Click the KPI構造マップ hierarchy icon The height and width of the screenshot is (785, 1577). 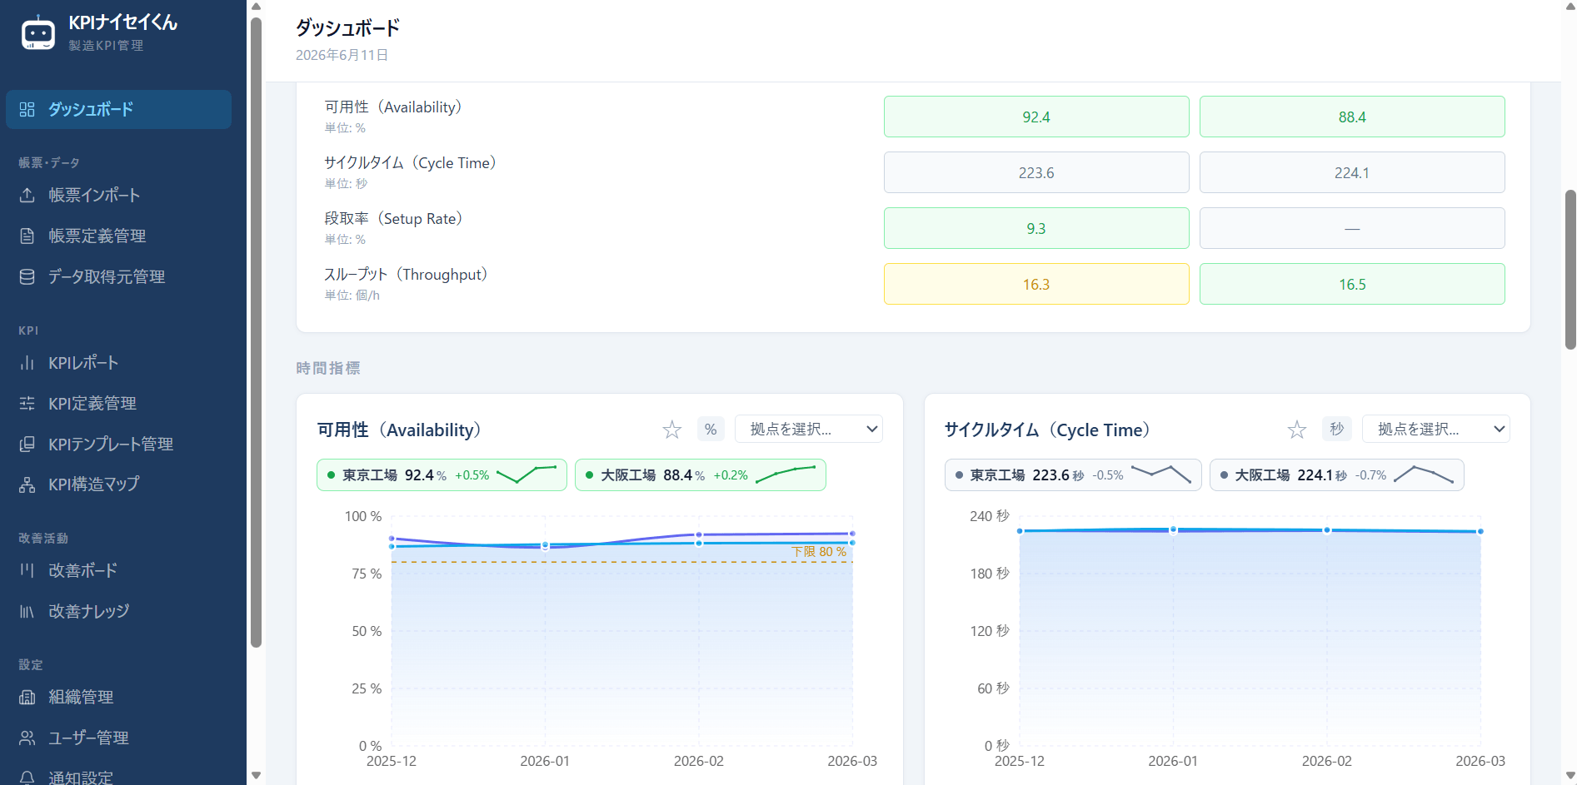[x=27, y=484]
